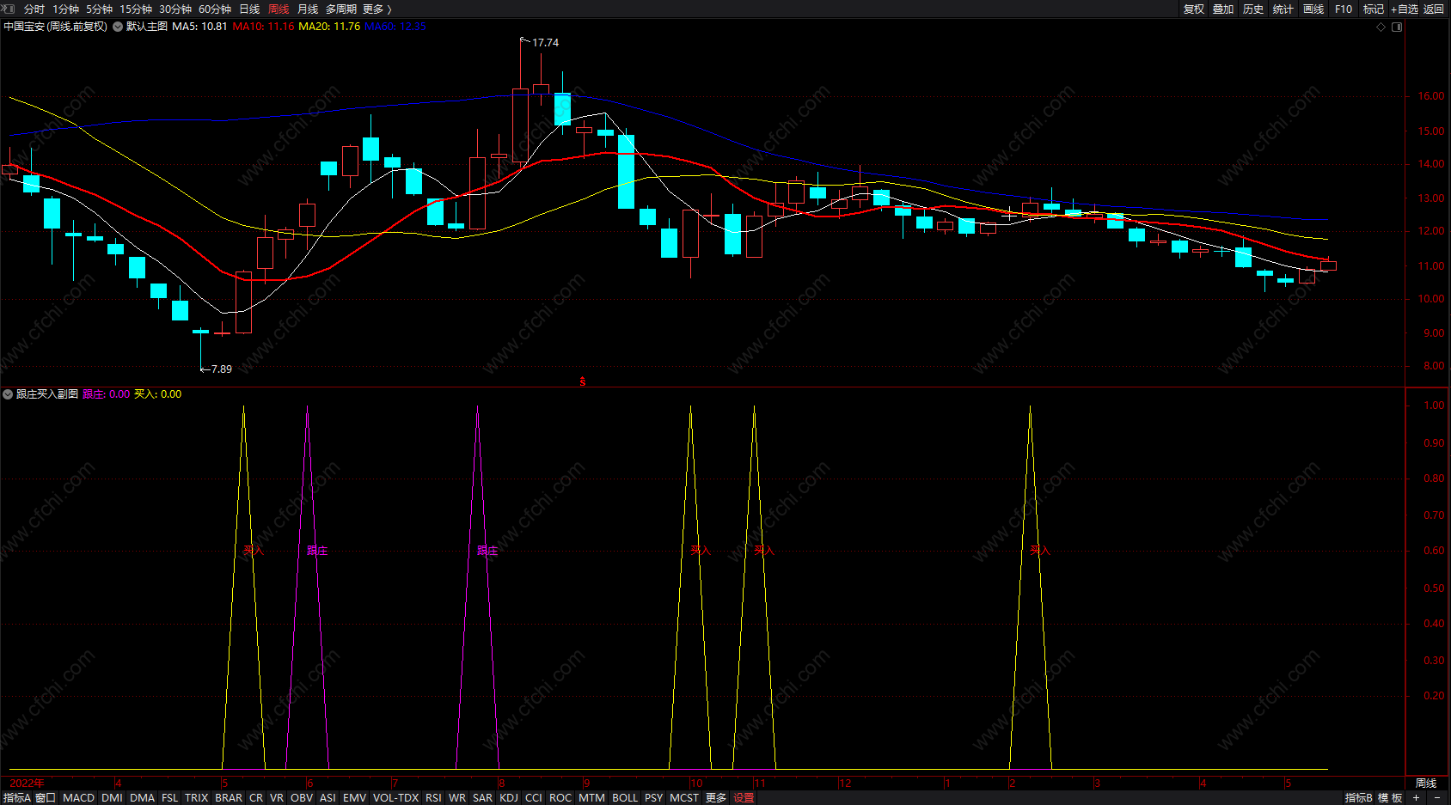Switch indicator to ASI
Viewport: 1451px width, 805px height.
coord(328,798)
